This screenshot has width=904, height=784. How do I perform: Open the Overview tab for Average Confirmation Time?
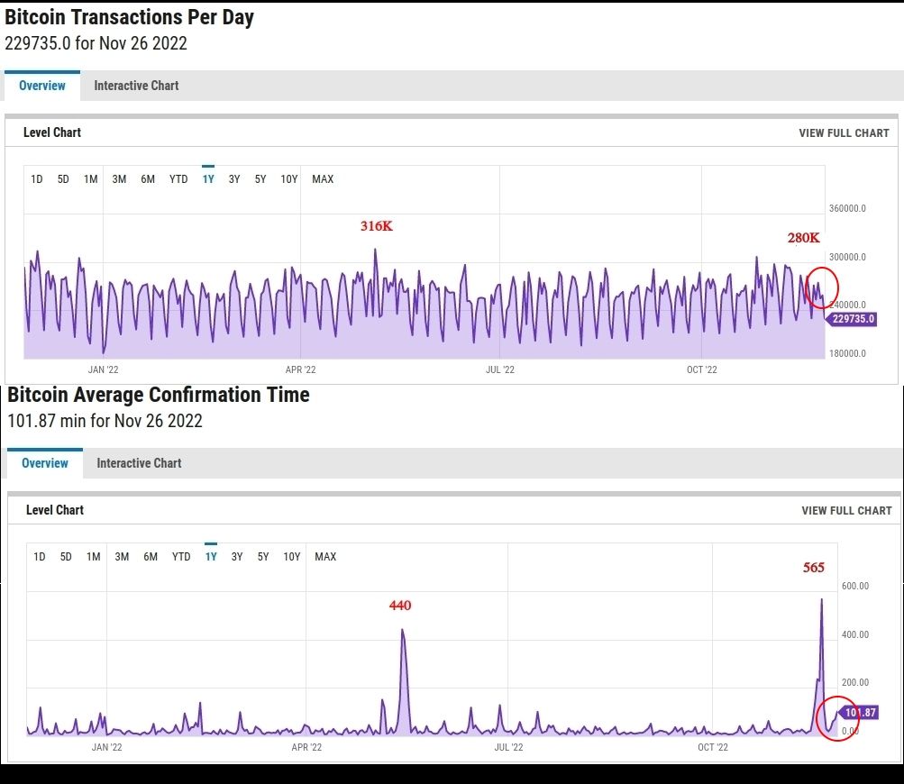[45, 463]
